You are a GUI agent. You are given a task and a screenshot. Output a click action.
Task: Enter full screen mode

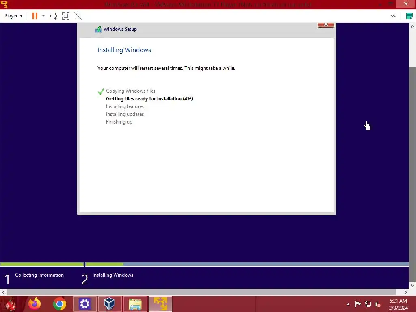coord(65,16)
